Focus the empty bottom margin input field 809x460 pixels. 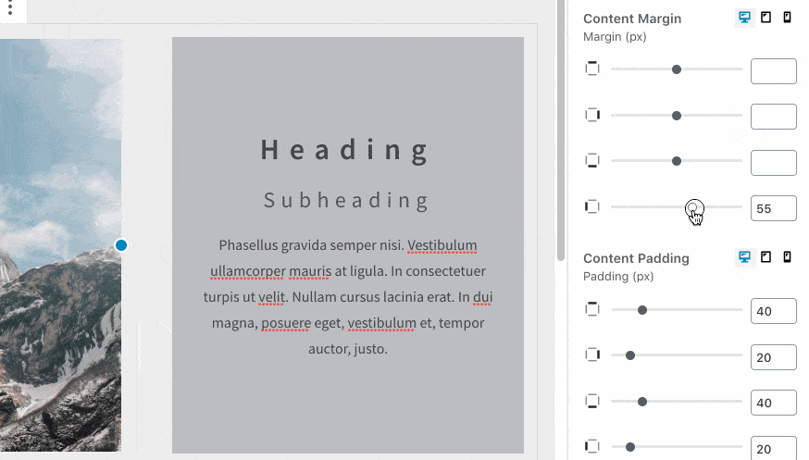coord(774,163)
